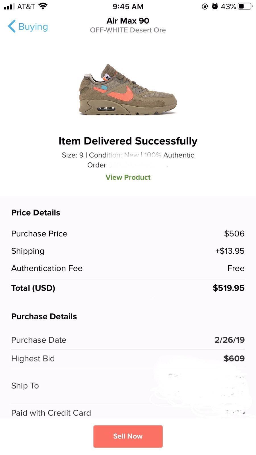Tap the 9:45 AM clock in status bar
The image size is (256, 455).
coord(128,6)
